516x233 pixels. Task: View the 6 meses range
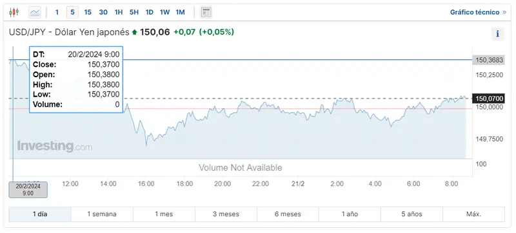tap(288, 214)
